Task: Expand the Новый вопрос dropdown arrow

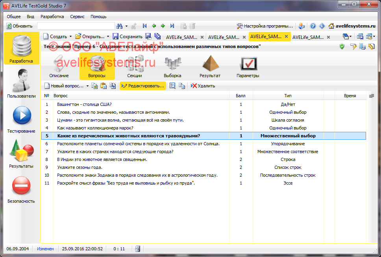Action: click(x=87, y=86)
